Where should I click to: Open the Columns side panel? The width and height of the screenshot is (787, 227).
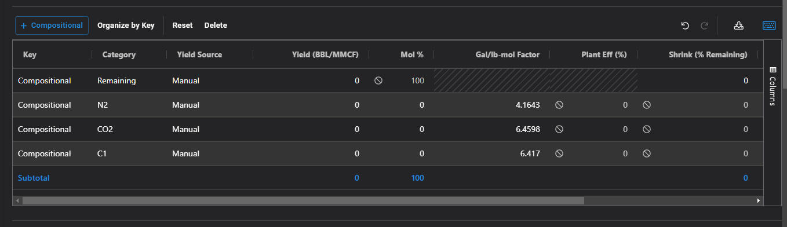point(772,86)
